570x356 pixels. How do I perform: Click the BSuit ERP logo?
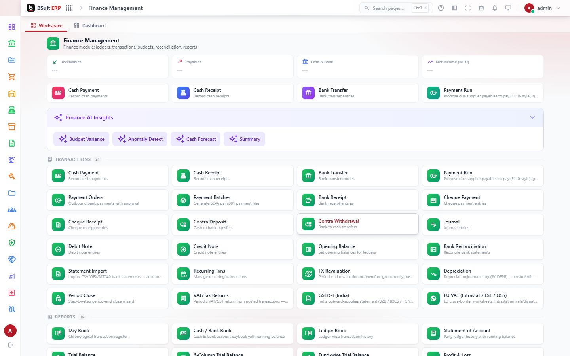[x=44, y=8]
